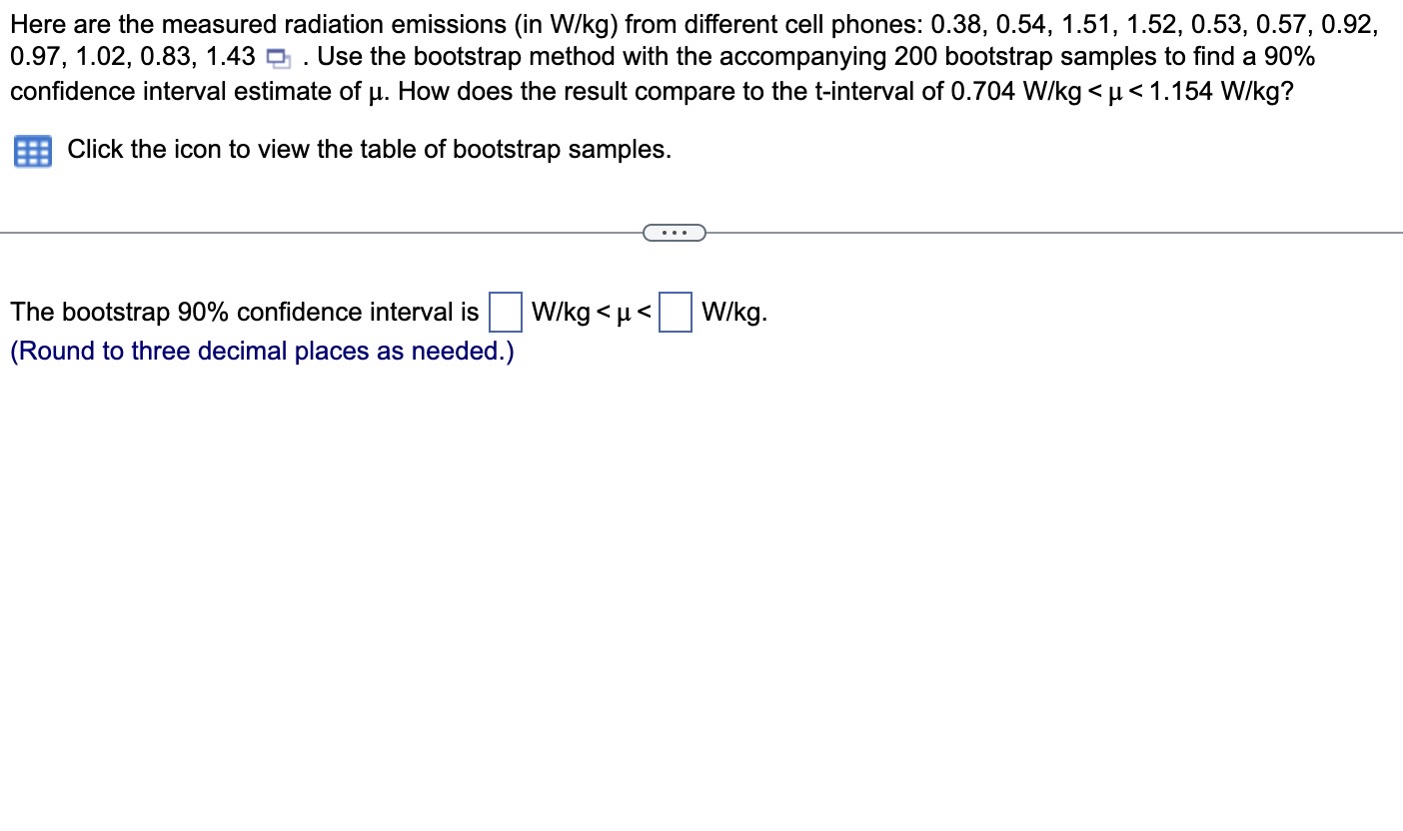Click the lower bound answer box

(506, 312)
